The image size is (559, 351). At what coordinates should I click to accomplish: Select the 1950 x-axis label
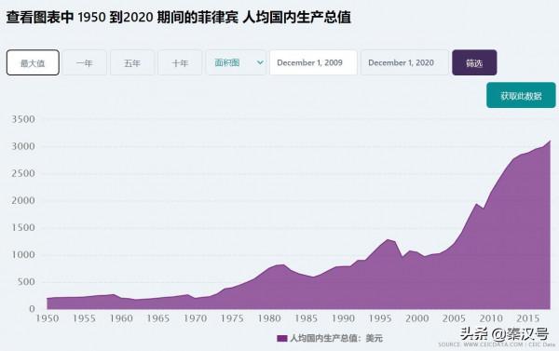pyautogui.click(x=48, y=318)
